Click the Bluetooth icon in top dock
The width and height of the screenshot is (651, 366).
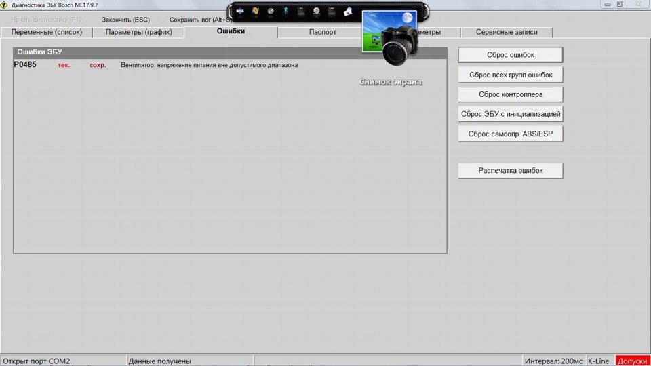click(285, 12)
